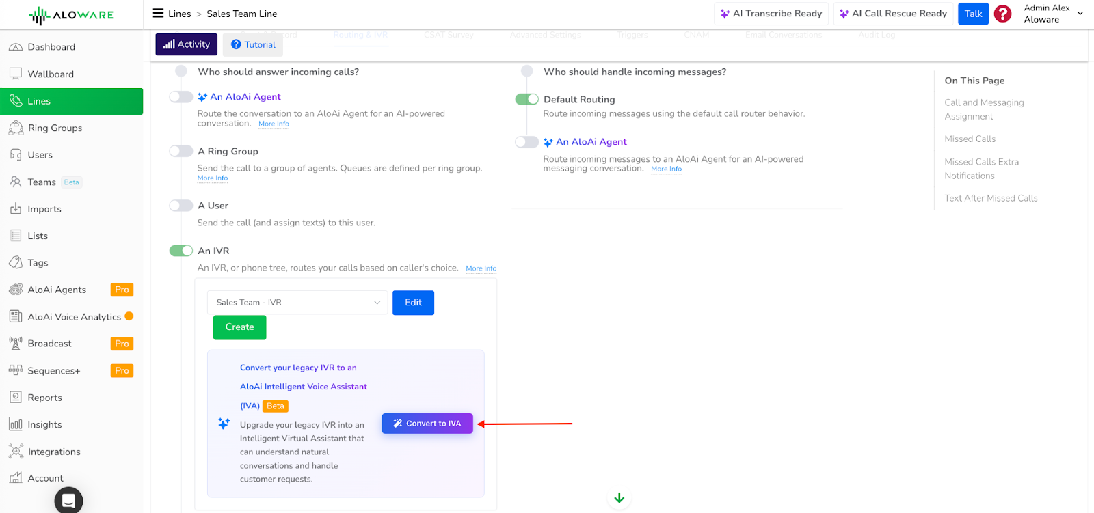Jump to Missed Calls section
Screen dimensions: 1094x513
970,139
